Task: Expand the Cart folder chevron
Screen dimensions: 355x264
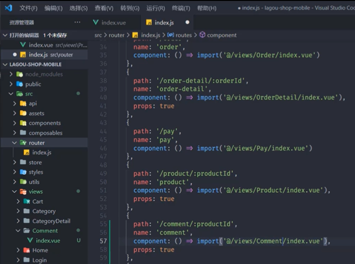Action: [18, 201]
